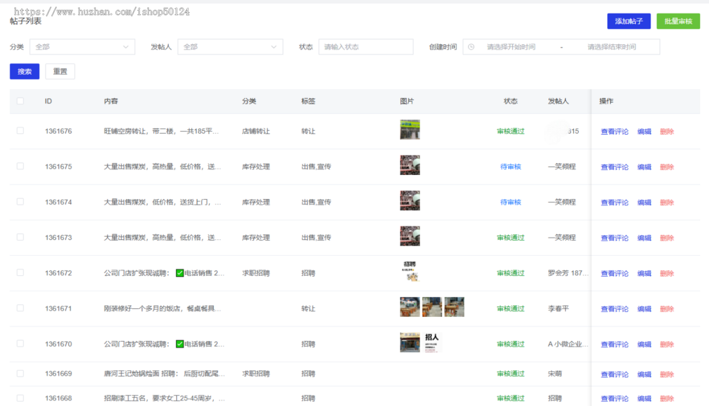Screen dimensions: 709x406
Task: Click 查看评论 for post 1361676
Action: (614, 131)
